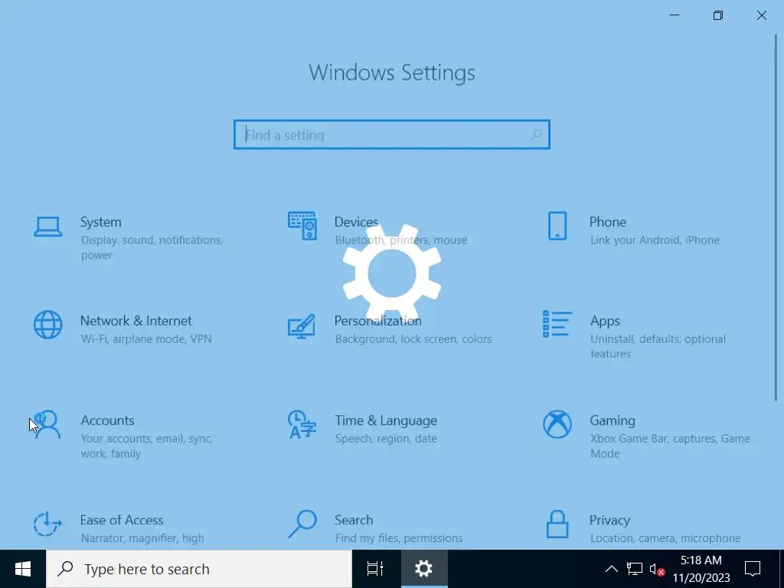Click the Network & Internet heading
Viewport: 784px width, 588px height.
(x=136, y=321)
